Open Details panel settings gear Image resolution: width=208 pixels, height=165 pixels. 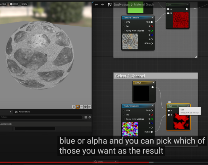pos(90,117)
